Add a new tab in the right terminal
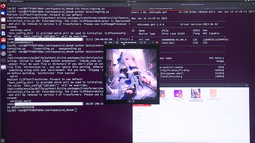This screenshot has width=255, height=143. tap(133, 5)
